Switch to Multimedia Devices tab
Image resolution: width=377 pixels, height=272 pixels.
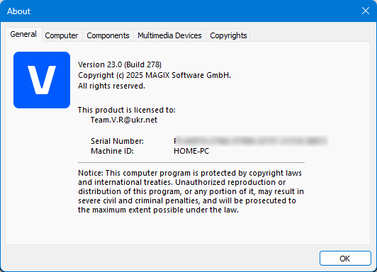pos(169,35)
